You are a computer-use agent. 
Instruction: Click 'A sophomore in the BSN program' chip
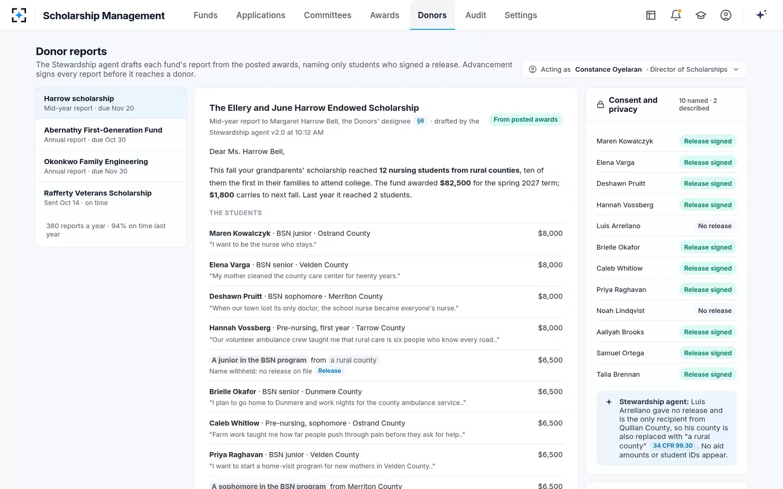(x=269, y=486)
